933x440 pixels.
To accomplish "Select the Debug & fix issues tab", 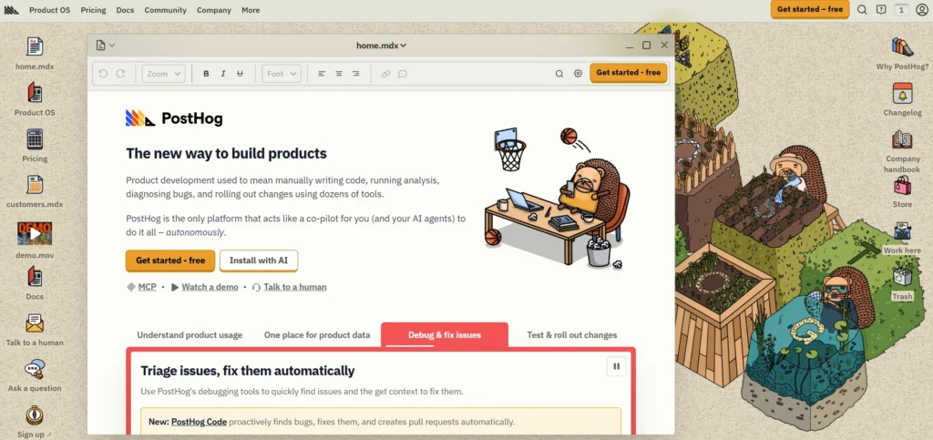I will [445, 334].
